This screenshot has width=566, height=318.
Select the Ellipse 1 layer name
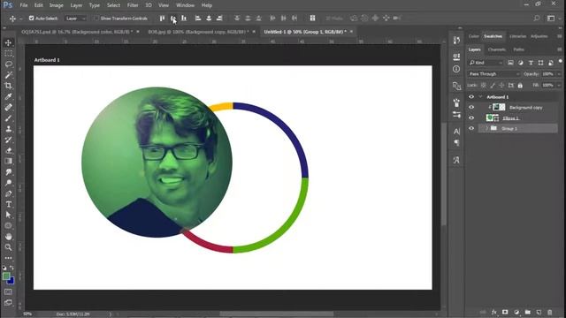point(511,117)
